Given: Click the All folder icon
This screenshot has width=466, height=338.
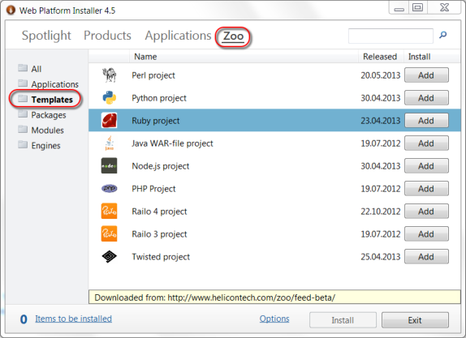Looking at the screenshot, I should 23,68.
